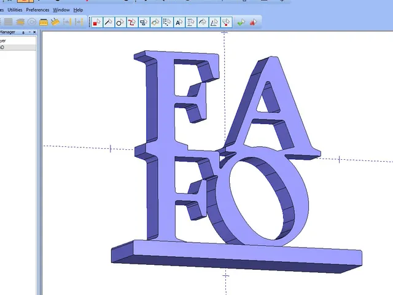Toggle line selection mask icon

(x=109, y=22)
